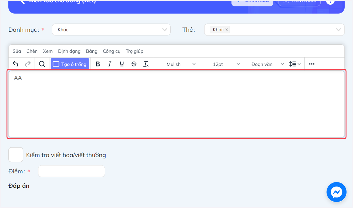
Task: Open the Trợ giúp menu
Action: coord(134,51)
